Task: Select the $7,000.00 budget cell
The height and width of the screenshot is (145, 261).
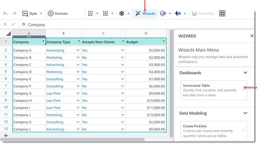Action: [x=146, y=79]
